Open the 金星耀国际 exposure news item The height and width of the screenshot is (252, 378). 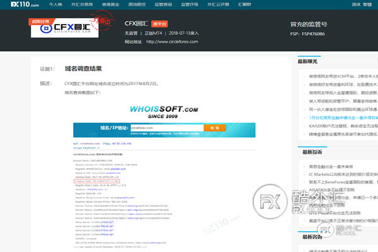[343, 93]
